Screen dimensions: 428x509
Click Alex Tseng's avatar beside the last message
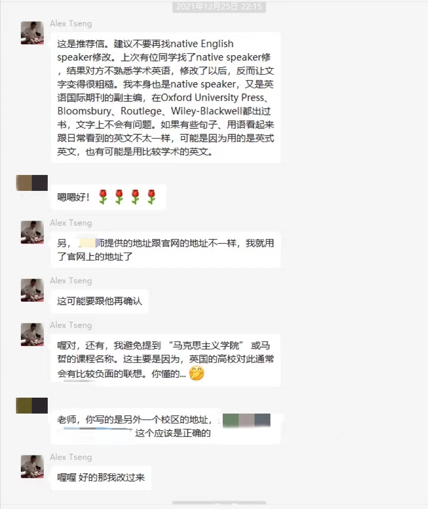point(32,466)
